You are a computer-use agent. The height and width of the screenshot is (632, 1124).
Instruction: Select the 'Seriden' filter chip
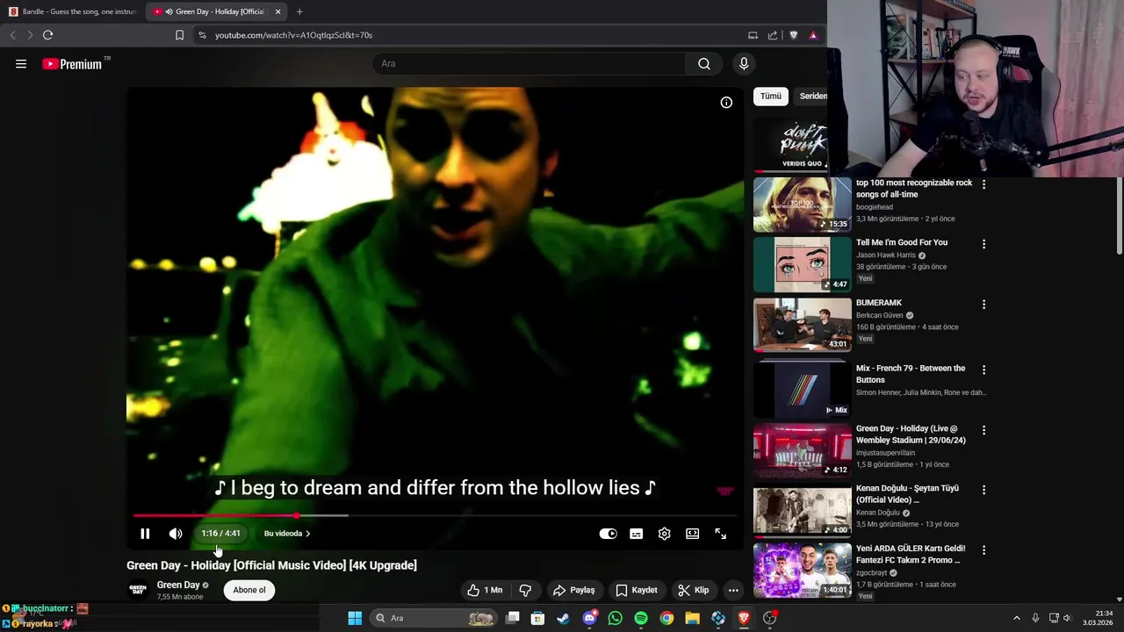[x=813, y=96]
